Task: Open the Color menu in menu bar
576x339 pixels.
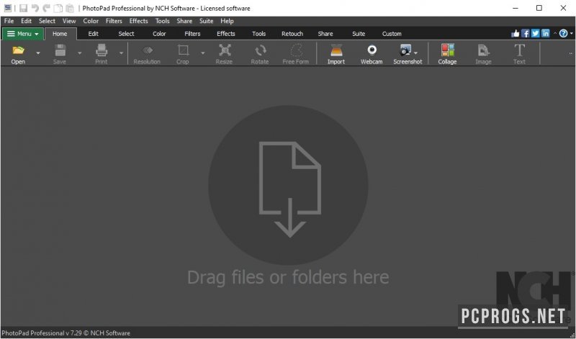Action: point(91,21)
